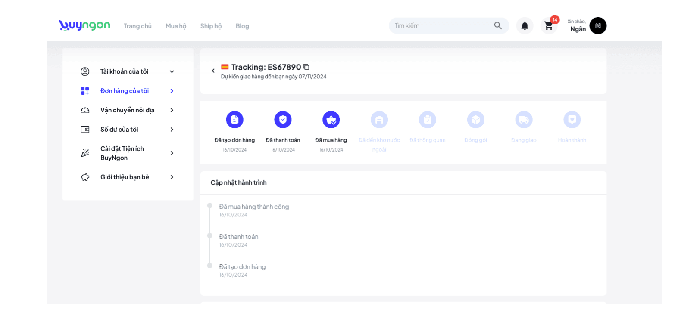This screenshot has height=334, width=678.
Task: Open Mua hộ in the top menu
Action: tap(176, 26)
